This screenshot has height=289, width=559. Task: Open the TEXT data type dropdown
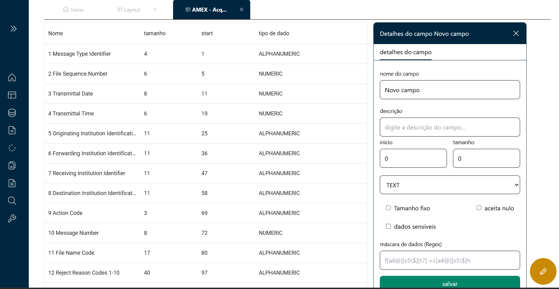[x=449, y=185]
